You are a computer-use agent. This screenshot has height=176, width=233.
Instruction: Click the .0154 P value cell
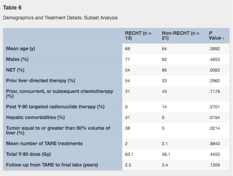[214, 117]
